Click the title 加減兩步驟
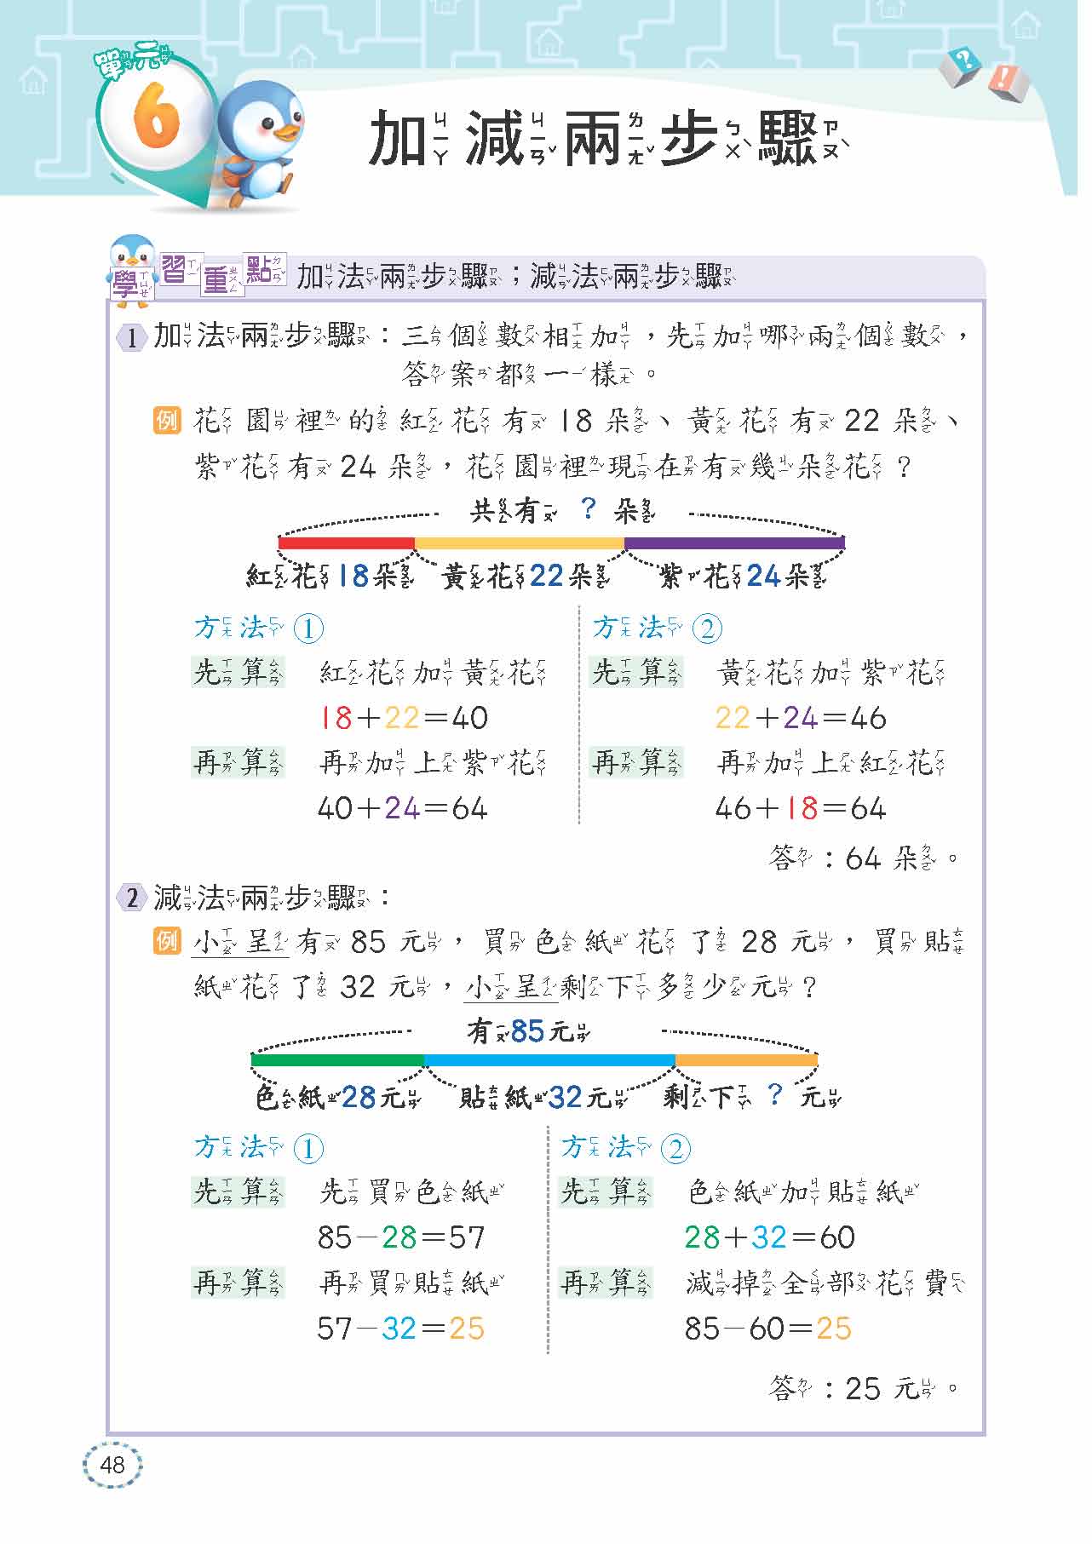 [609, 140]
